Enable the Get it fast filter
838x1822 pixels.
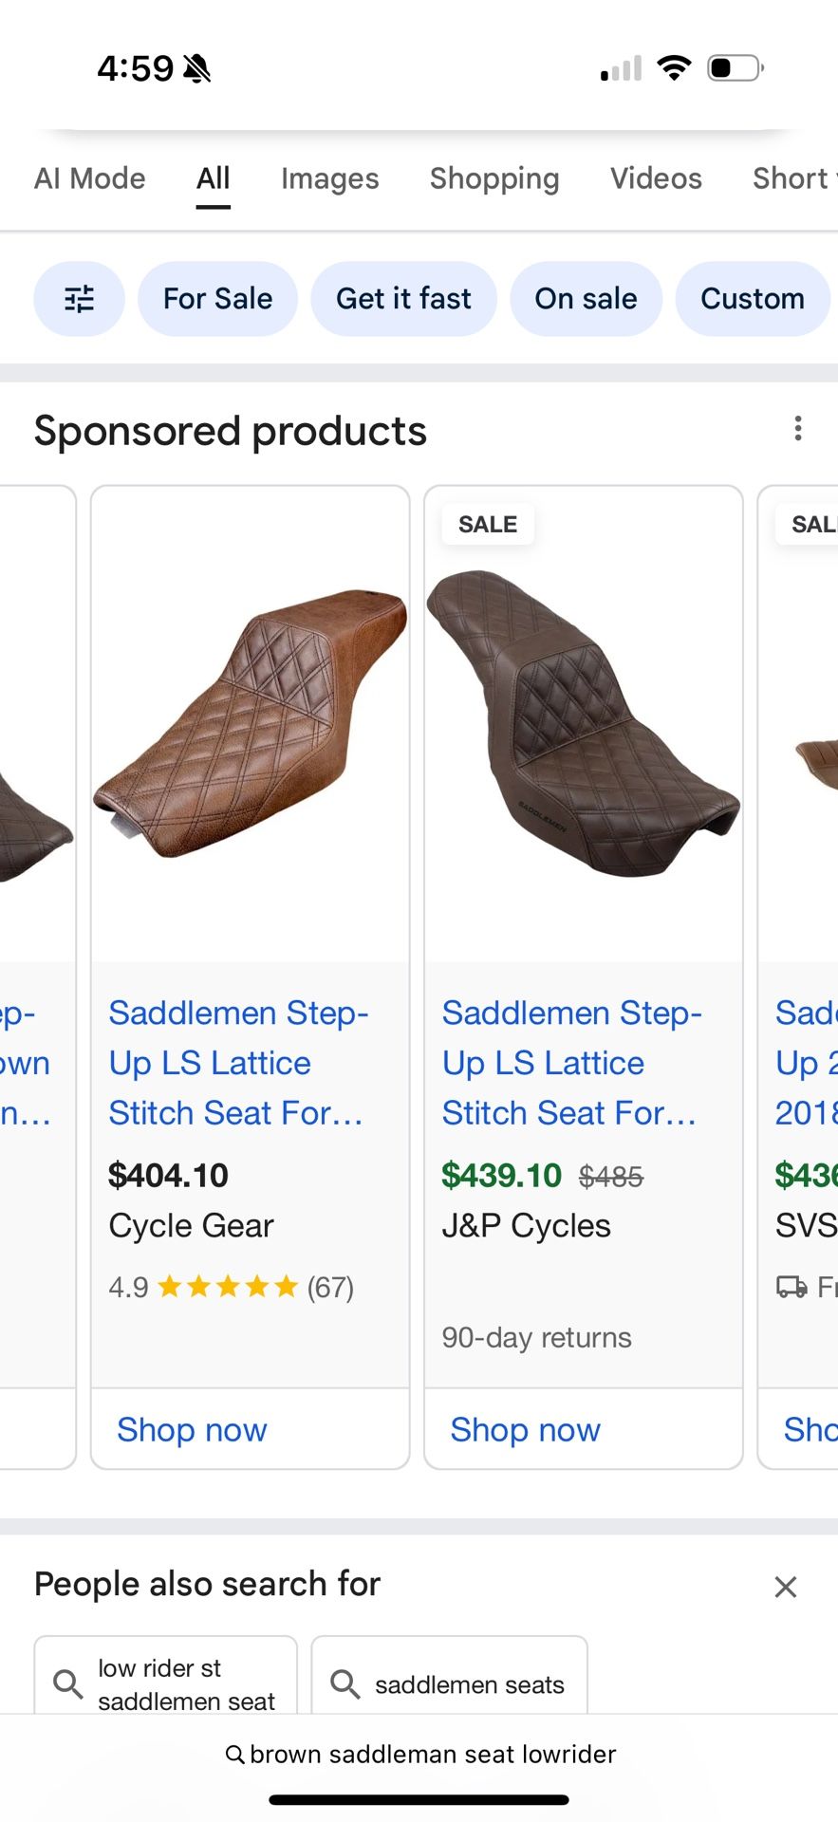[x=403, y=298]
